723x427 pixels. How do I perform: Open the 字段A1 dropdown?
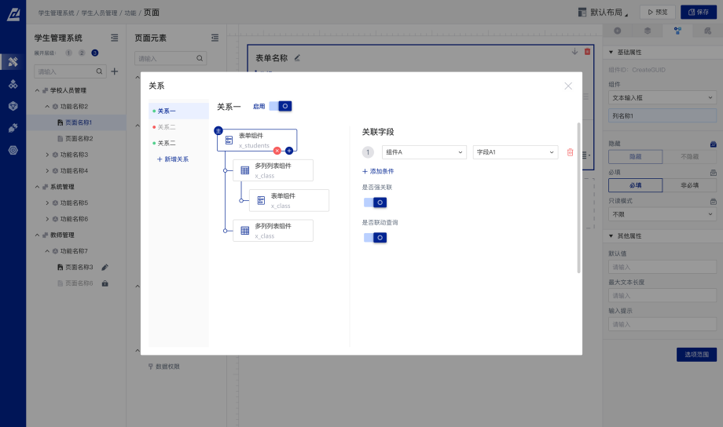[x=516, y=152]
